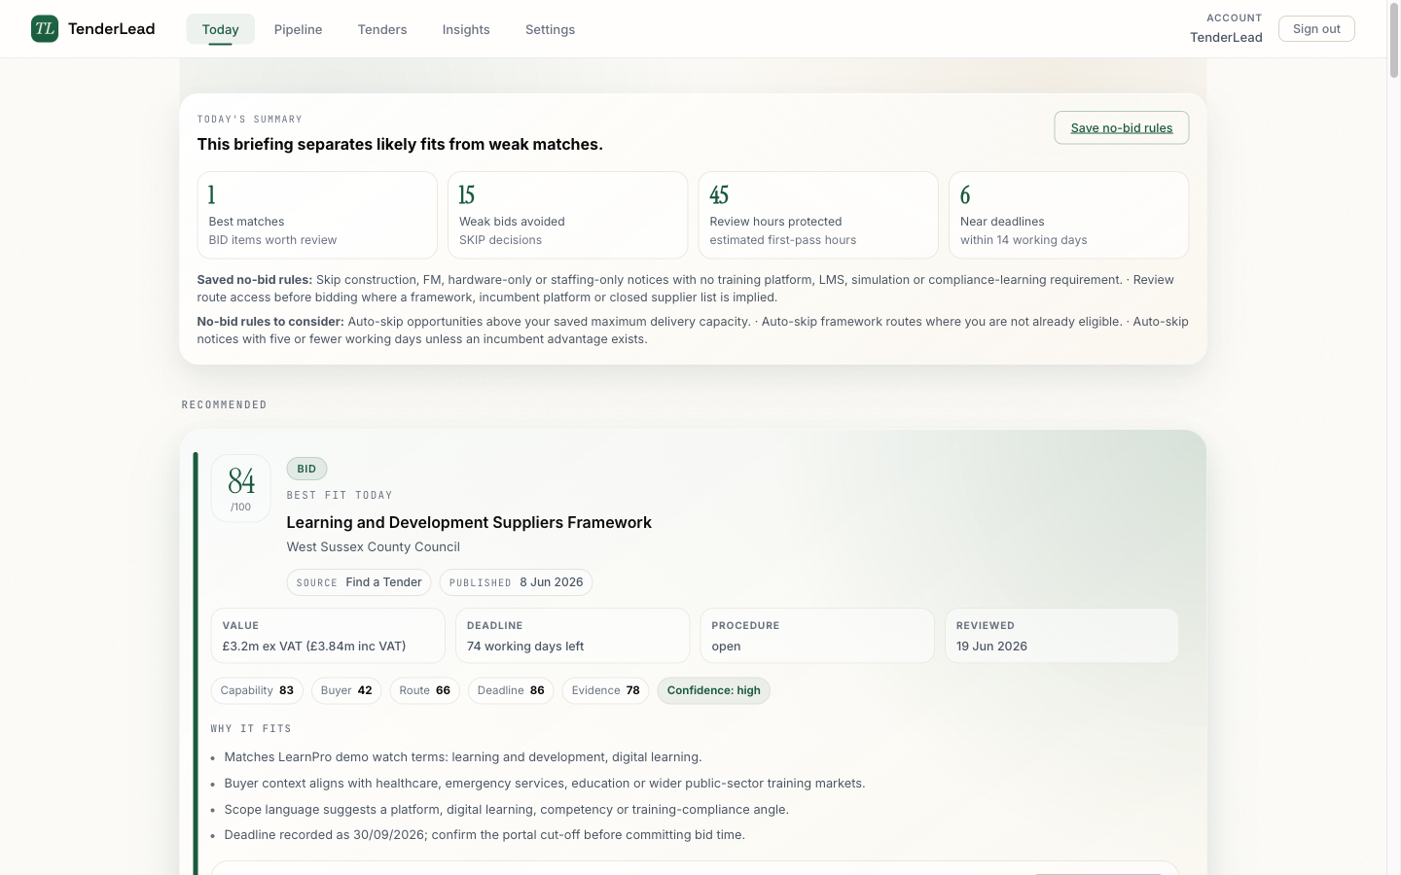Click the Confidence: high badge

(714, 690)
